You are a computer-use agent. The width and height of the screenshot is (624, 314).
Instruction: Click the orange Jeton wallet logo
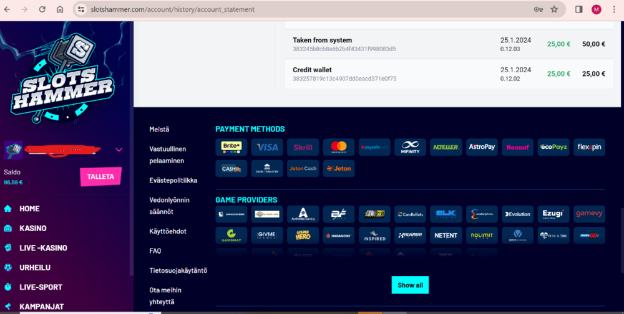(339, 169)
